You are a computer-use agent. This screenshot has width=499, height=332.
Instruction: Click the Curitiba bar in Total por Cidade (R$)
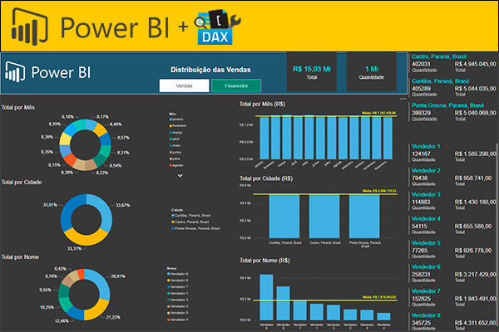click(x=284, y=217)
